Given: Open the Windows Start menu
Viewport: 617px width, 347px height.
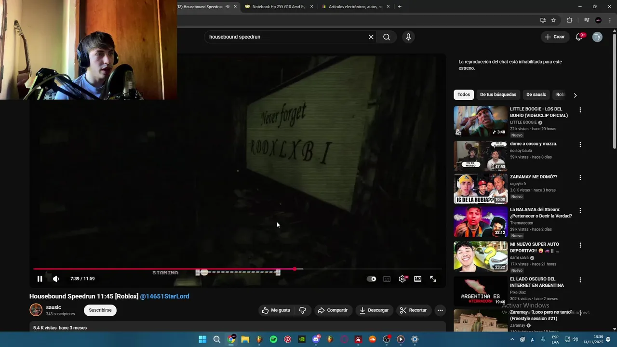Looking at the screenshot, I should [x=202, y=339].
